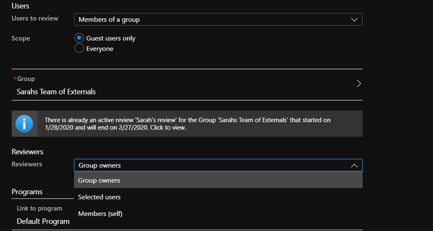Click the right chevron on the Group row

[x=358, y=84]
